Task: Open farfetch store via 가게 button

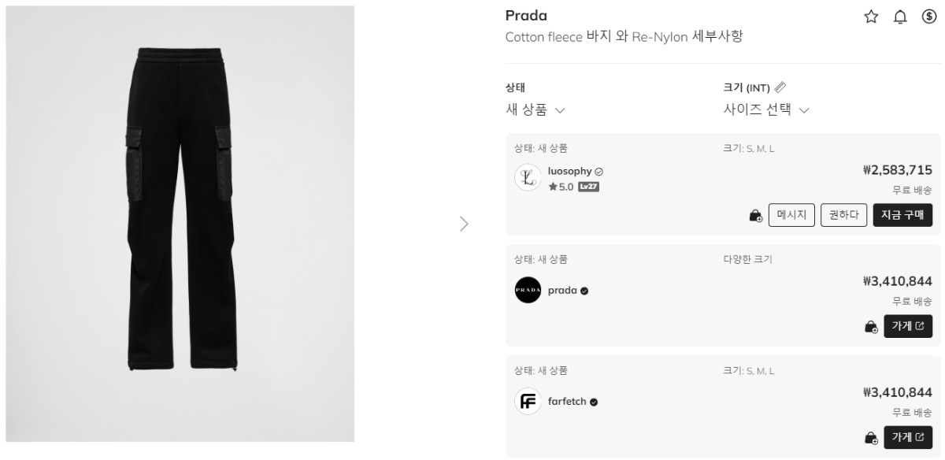Action: (x=908, y=437)
